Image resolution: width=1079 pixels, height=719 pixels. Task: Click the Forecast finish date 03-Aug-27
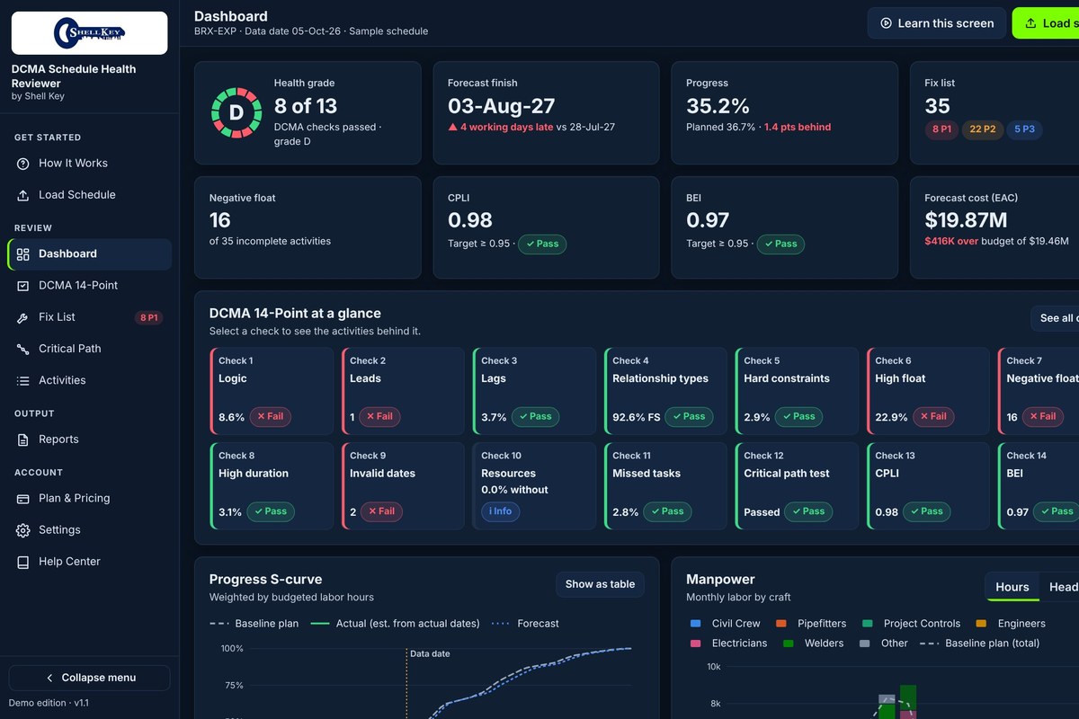point(501,106)
